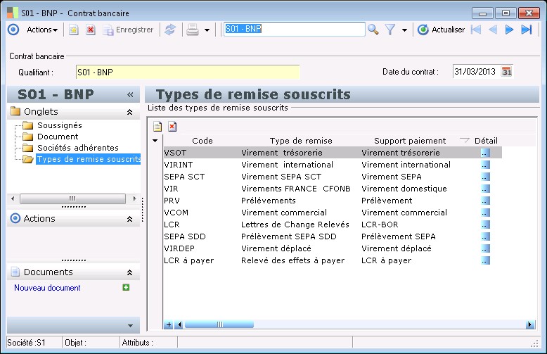Open detail for VSOT row
The image size is (547, 354).
pos(485,153)
